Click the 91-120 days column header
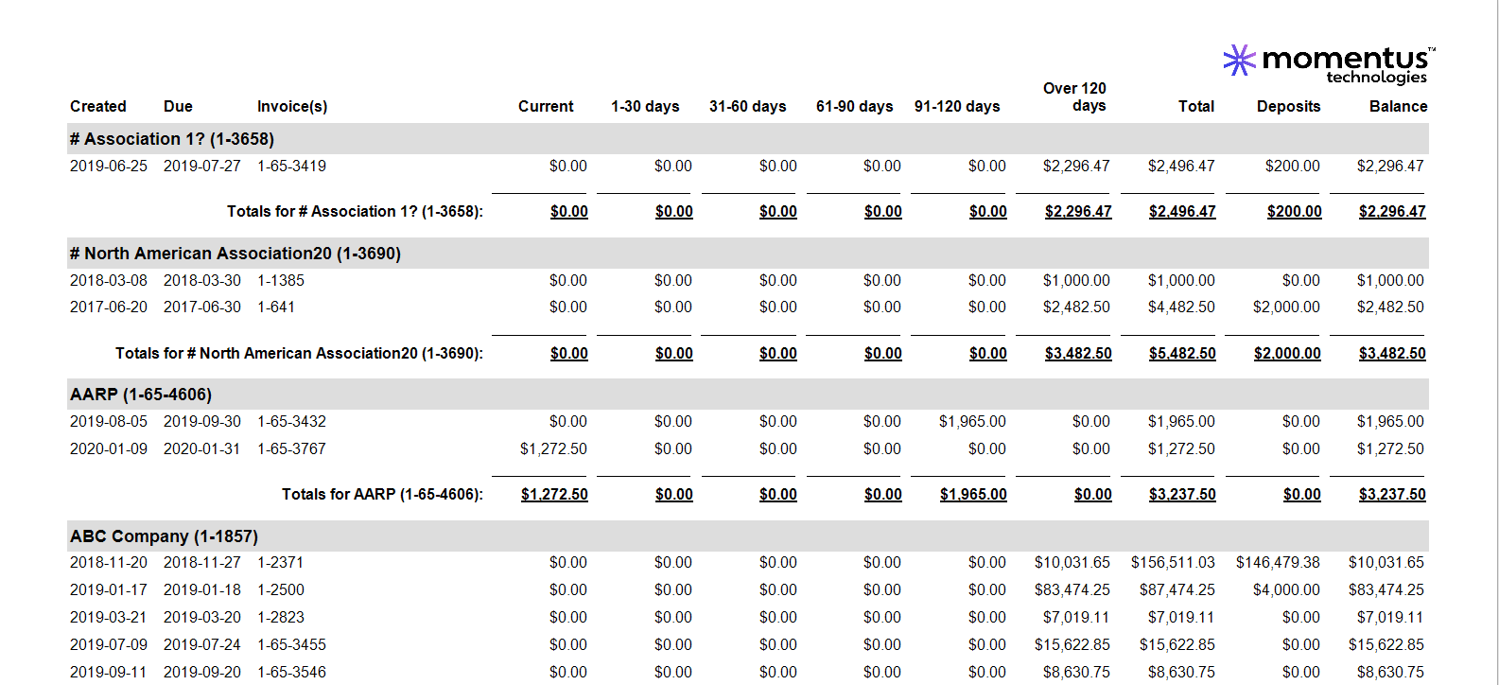The width and height of the screenshot is (1499, 685). [957, 106]
